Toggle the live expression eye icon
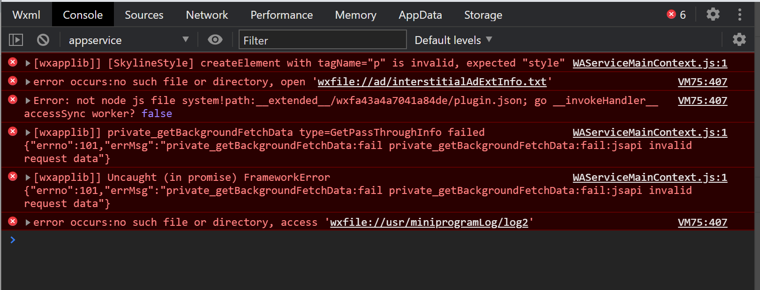 point(215,40)
